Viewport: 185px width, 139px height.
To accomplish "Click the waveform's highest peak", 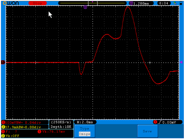I will coord(127,7).
